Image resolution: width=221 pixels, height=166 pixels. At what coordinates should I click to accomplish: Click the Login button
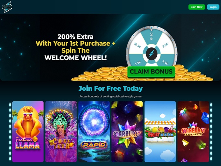(x=213, y=7)
